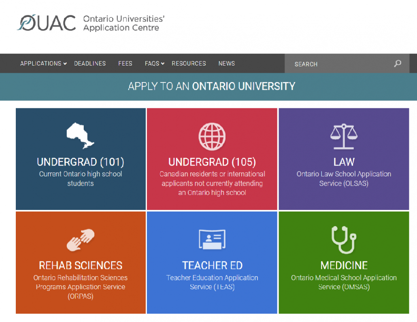
Task: Click 'Ontario Law School Application Service (OLSAS)' text
Action: 344,178
